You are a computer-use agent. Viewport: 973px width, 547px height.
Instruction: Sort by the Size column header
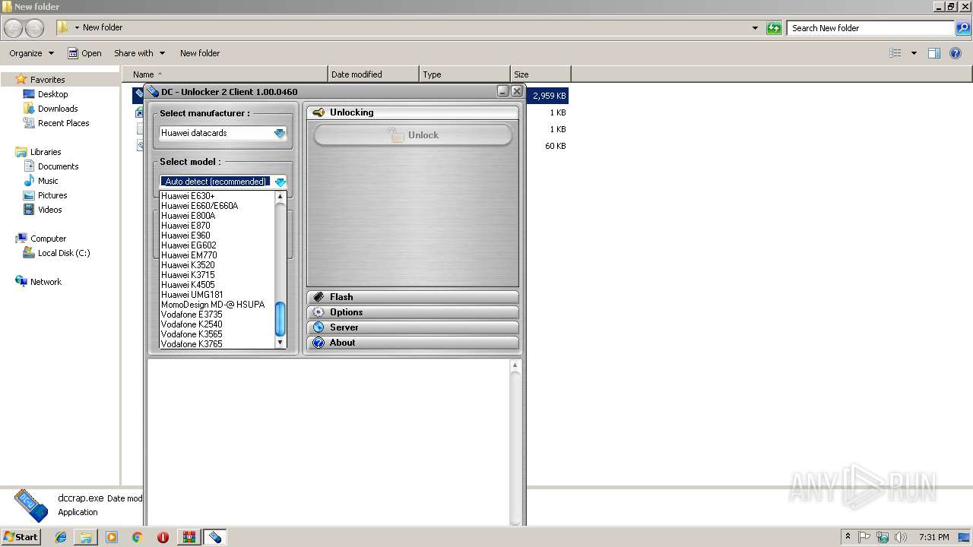tap(540, 74)
